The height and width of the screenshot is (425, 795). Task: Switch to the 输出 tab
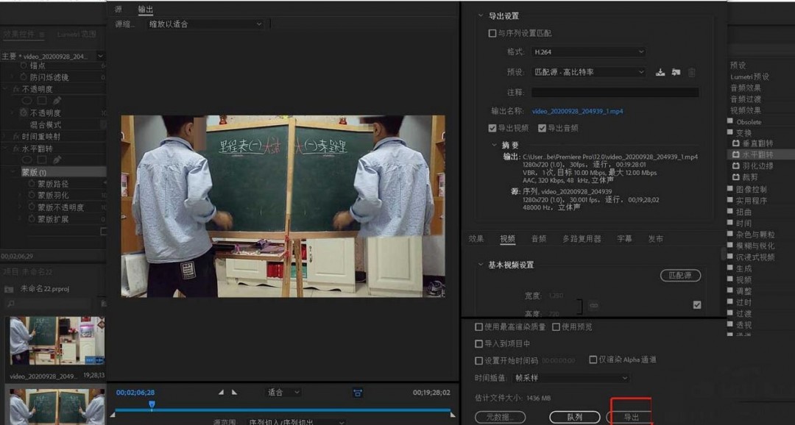click(x=145, y=10)
